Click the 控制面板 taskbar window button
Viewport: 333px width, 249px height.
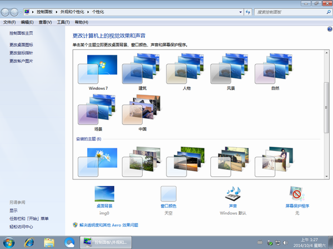click(106, 242)
